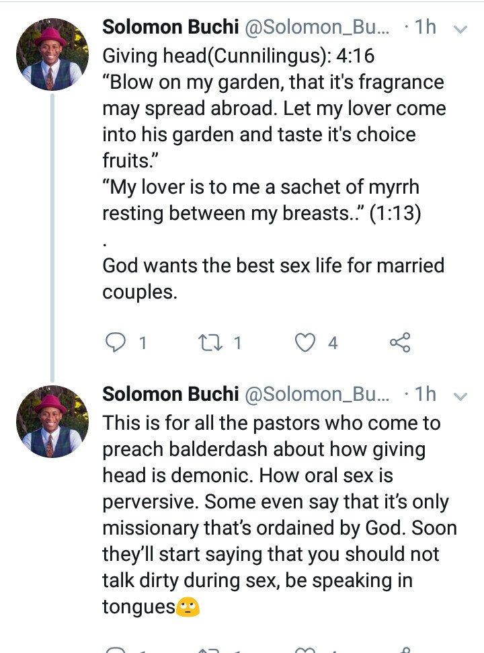Click the eye-roll emoji ending second tweet
The width and height of the screenshot is (484, 653).
[x=188, y=607]
